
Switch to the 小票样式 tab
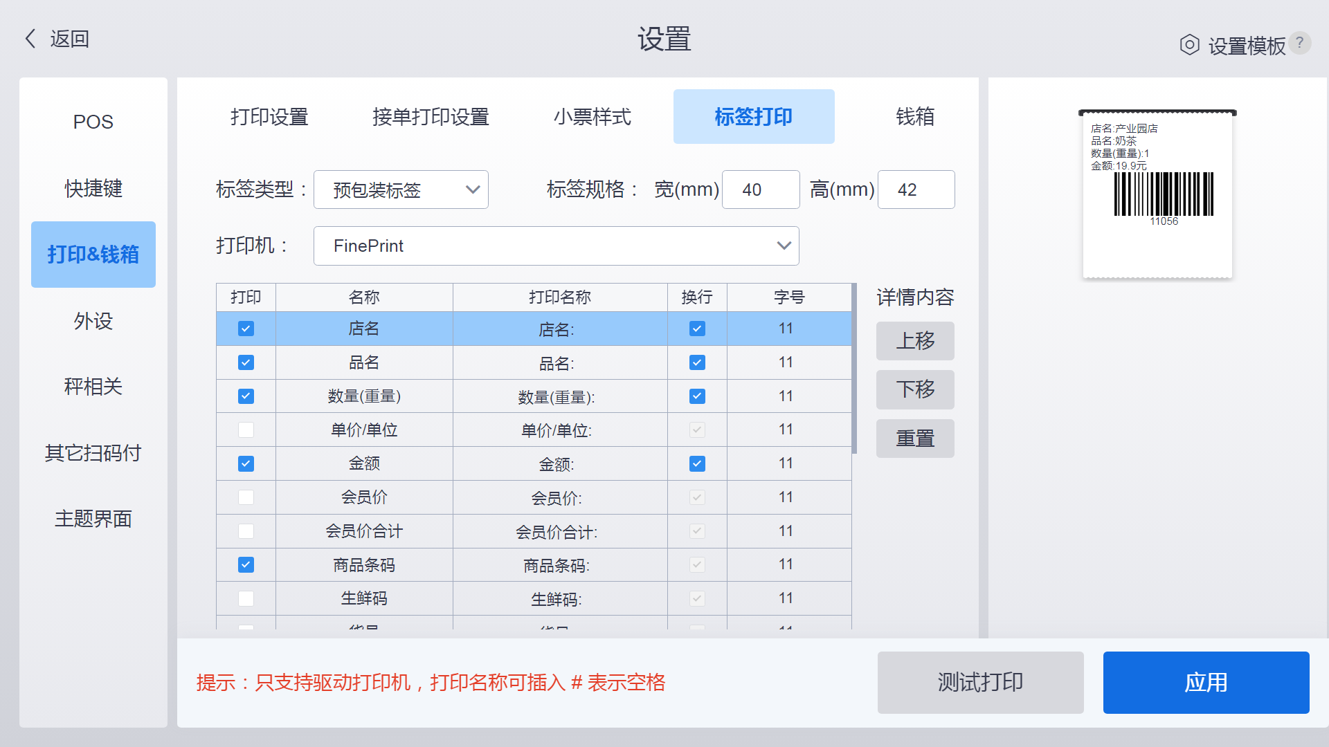coord(592,117)
